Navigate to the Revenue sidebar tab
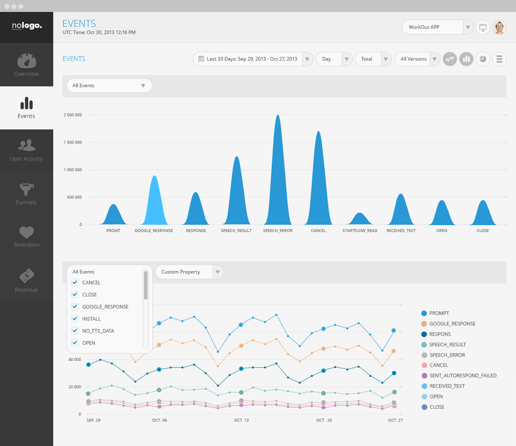516x446 pixels. (x=26, y=281)
